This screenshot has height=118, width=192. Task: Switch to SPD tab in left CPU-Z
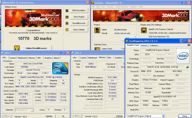click(39, 58)
